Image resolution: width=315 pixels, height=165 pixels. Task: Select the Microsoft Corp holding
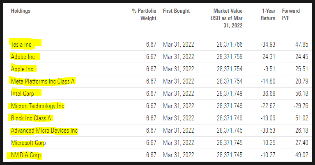coord(28,143)
